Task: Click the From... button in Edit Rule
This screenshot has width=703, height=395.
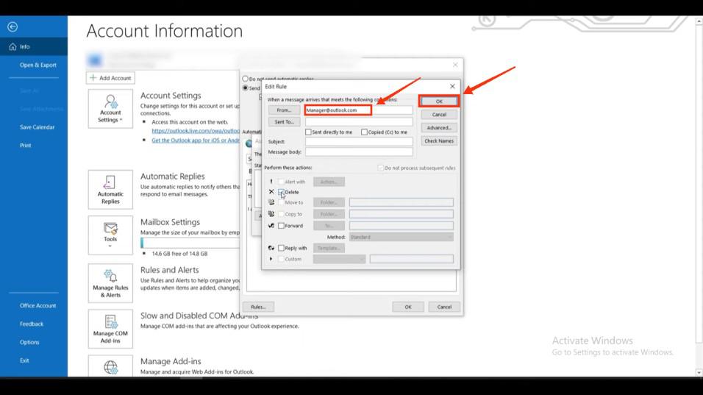Action: click(x=285, y=110)
